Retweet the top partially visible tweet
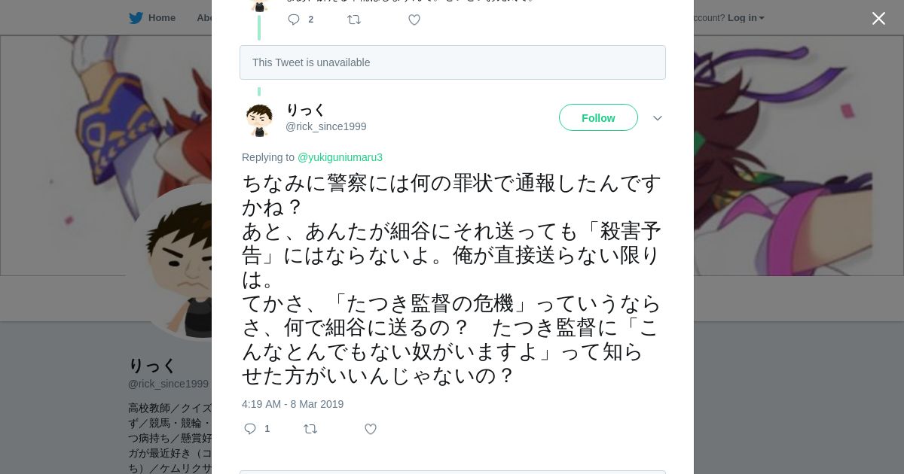 [x=354, y=20]
